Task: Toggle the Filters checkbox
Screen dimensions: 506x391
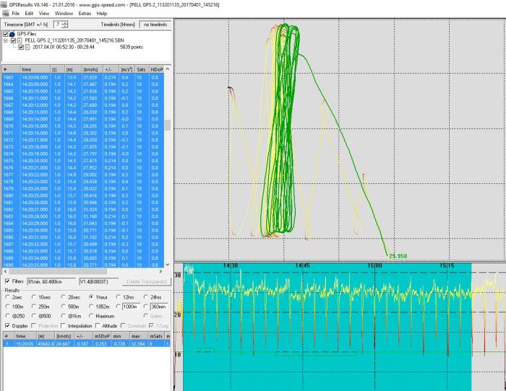Action: 7,280
